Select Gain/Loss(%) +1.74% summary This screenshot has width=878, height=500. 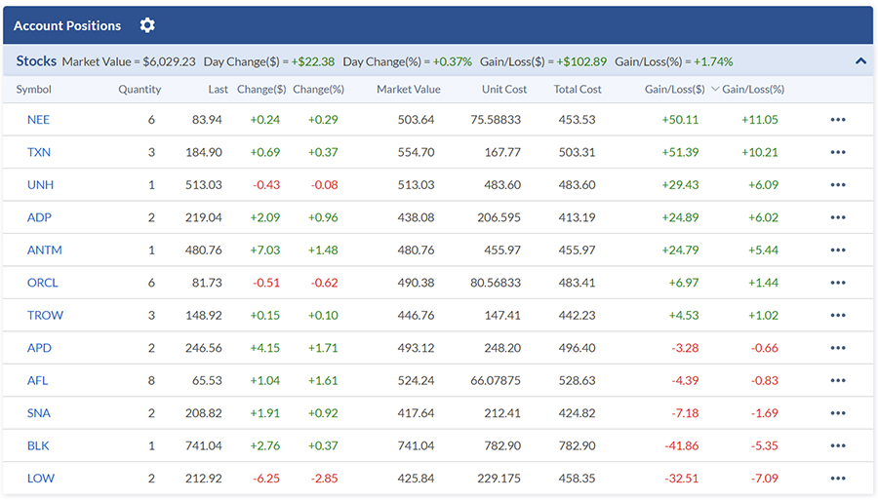pos(673,61)
